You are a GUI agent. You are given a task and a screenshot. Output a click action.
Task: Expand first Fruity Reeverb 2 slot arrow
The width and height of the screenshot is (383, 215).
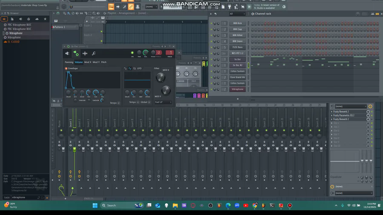click(x=332, y=112)
